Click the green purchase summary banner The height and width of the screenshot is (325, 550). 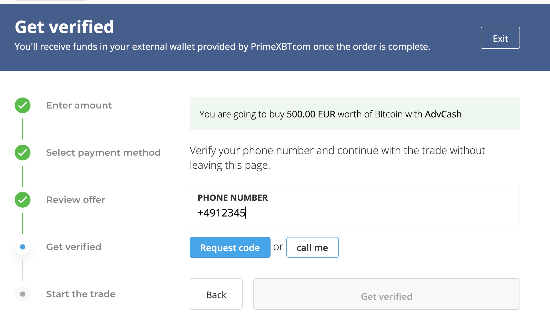point(355,114)
